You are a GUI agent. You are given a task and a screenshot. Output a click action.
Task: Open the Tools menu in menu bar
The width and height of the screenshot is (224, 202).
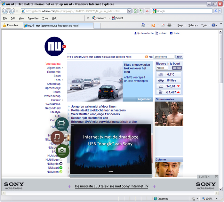pos(45,18)
